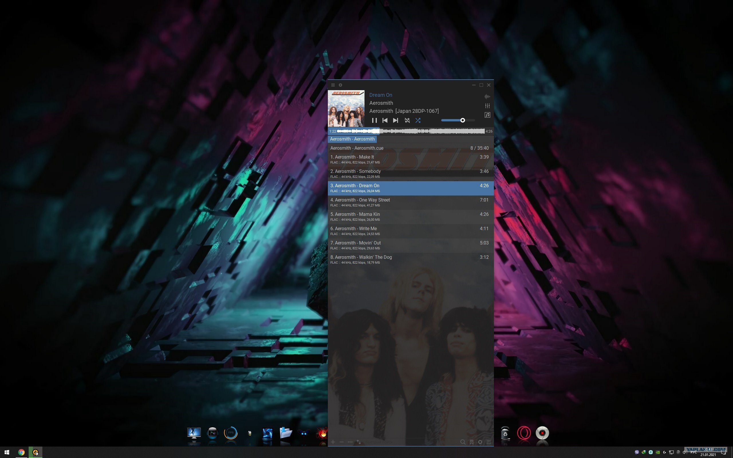This screenshot has width=733, height=458.
Task: Open the recycle bin dock icon
Action: point(505,433)
